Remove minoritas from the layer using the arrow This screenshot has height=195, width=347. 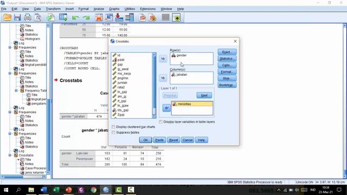[x=166, y=108]
